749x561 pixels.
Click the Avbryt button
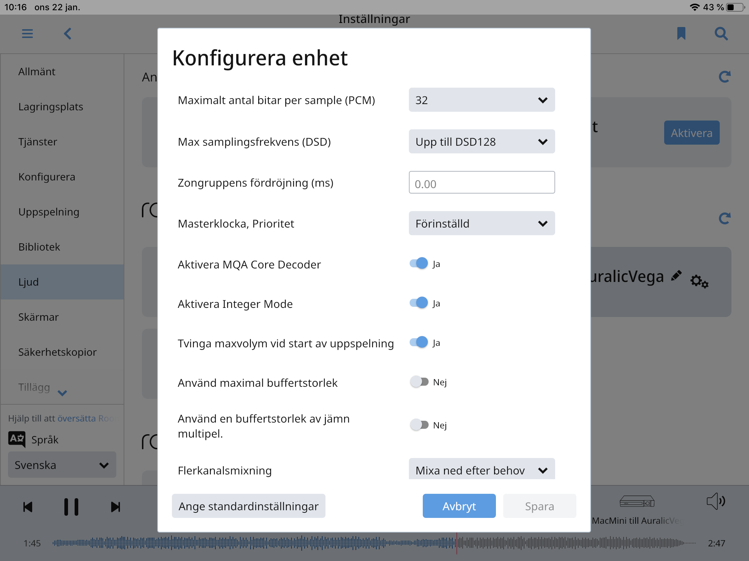pos(459,506)
